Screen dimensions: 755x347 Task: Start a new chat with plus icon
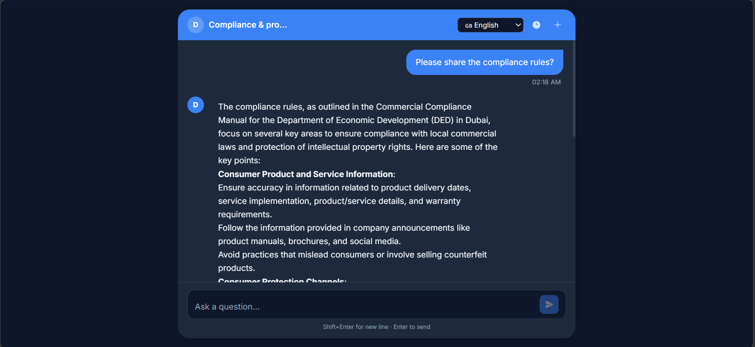557,25
